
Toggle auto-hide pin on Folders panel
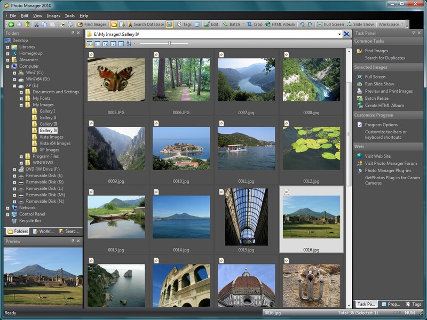[x=73, y=33]
